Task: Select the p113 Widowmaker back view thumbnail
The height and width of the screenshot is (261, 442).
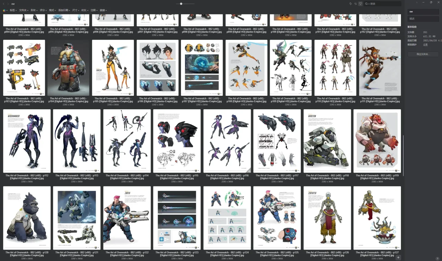Action: click(x=77, y=141)
